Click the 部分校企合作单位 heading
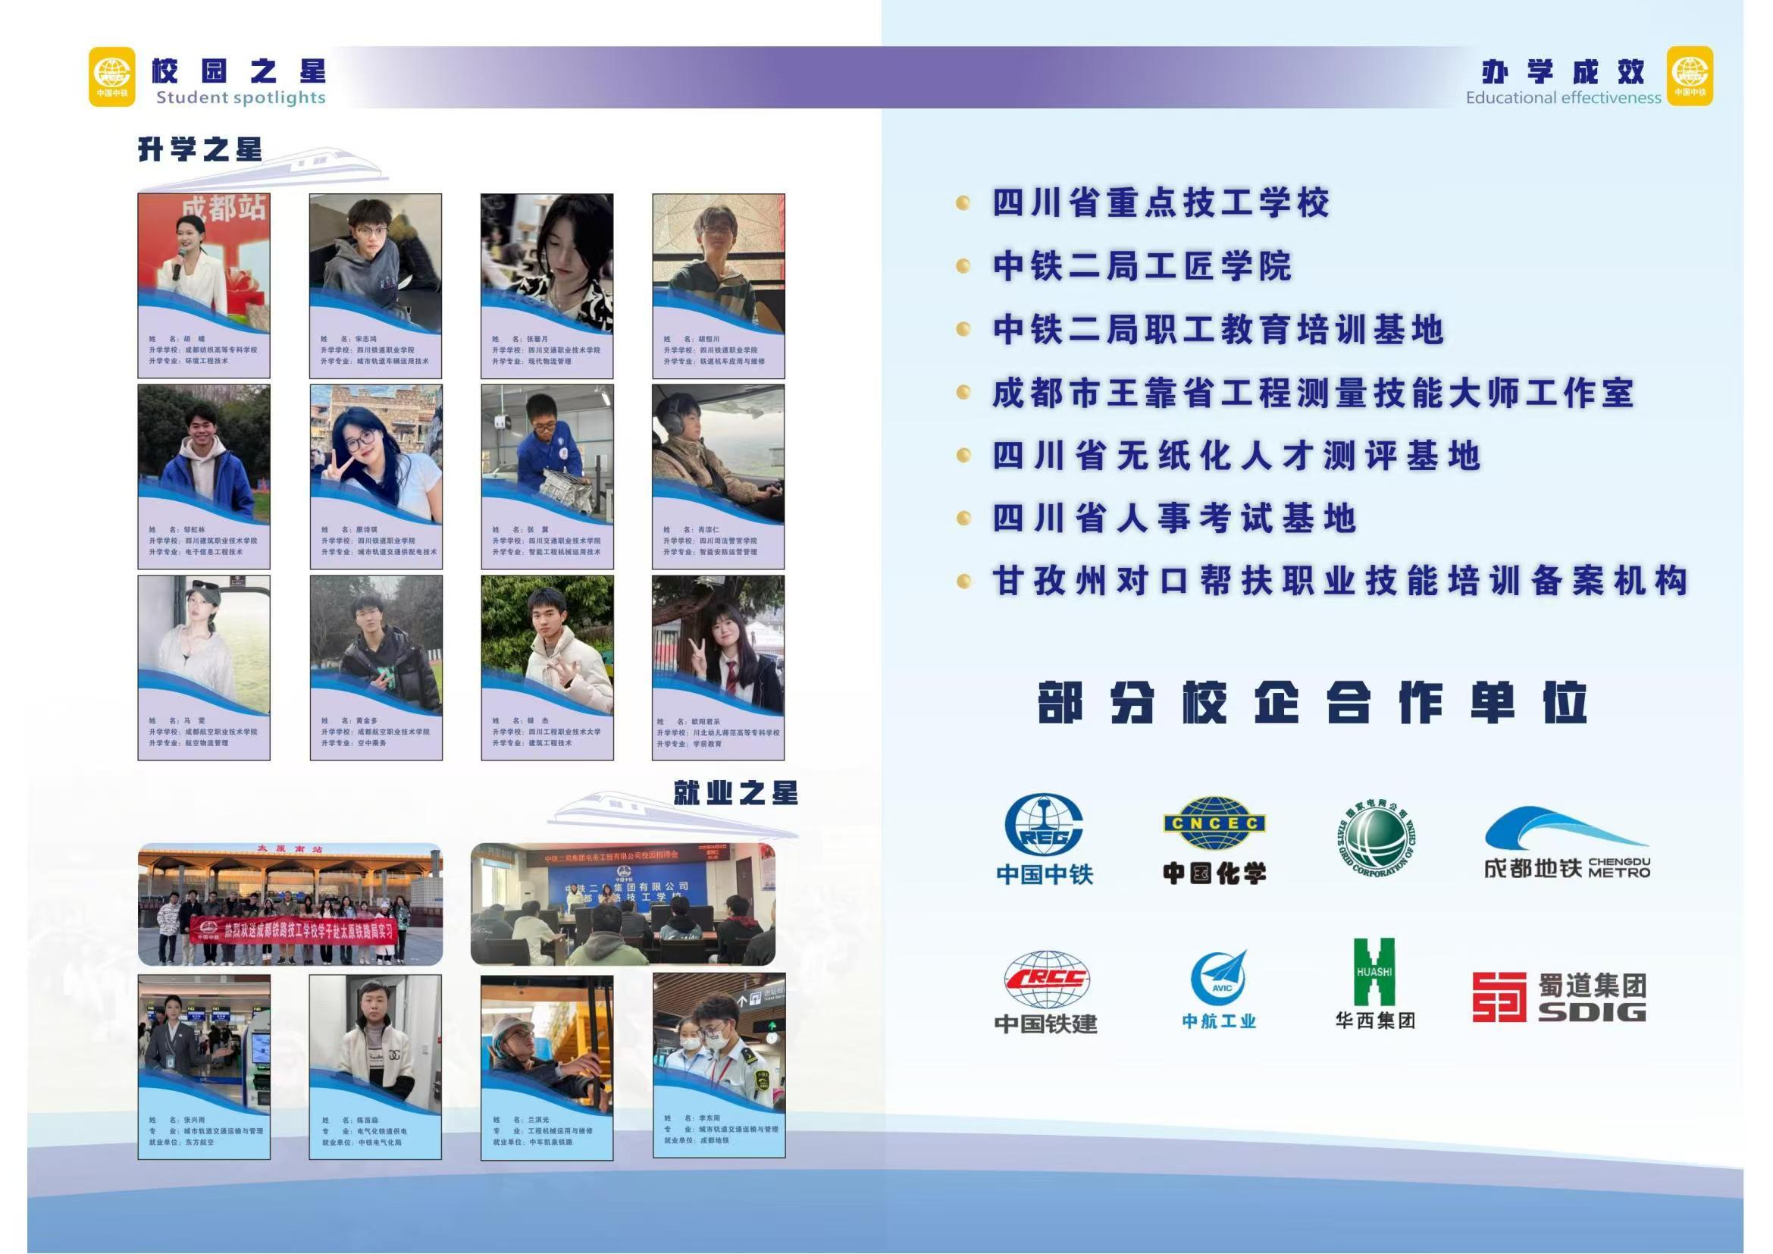The width and height of the screenshot is (1773, 1254). (1312, 702)
